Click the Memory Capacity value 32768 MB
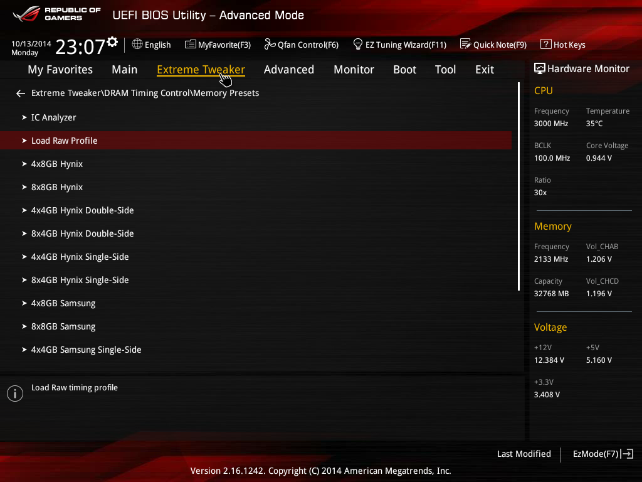Image resolution: width=642 pixels, height=482 pixels. point(552,294)
